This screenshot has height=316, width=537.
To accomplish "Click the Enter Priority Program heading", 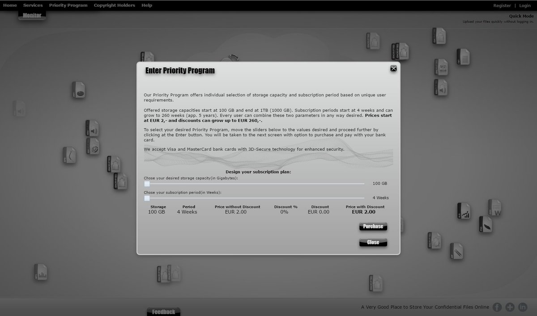I will 180,71.
